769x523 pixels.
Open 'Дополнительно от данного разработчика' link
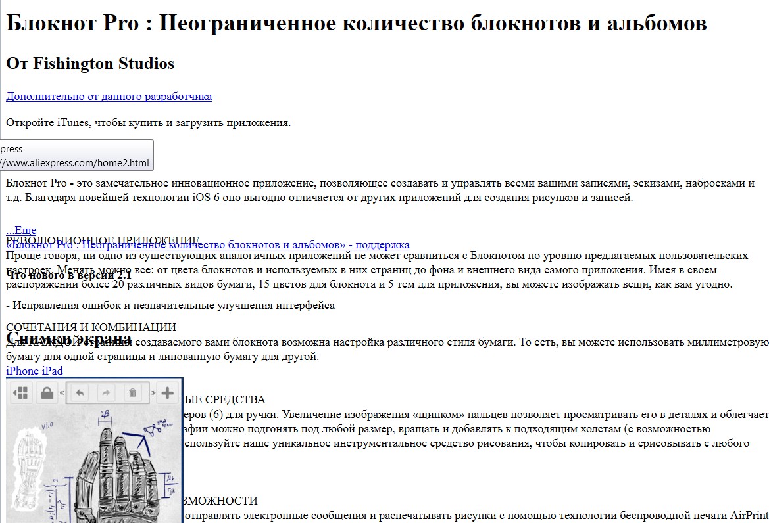point(109,96)
